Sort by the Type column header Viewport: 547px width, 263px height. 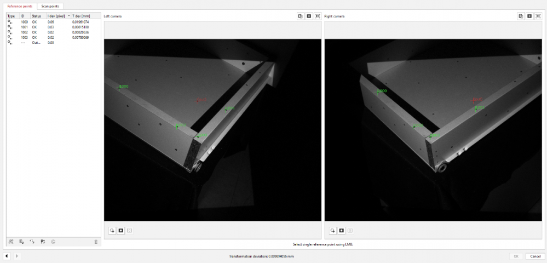[x=13, y=16]
